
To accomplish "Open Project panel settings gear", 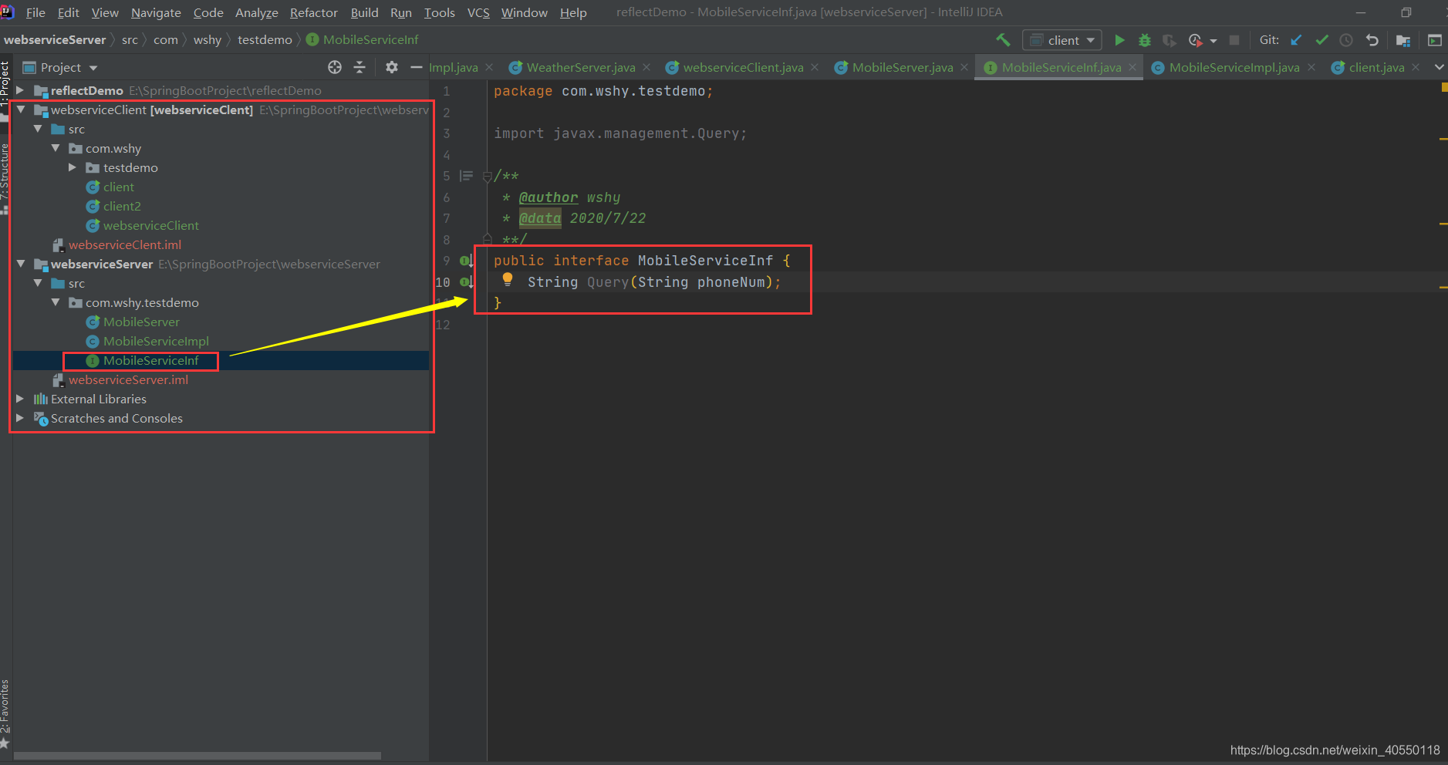I will tap(392, 67).
